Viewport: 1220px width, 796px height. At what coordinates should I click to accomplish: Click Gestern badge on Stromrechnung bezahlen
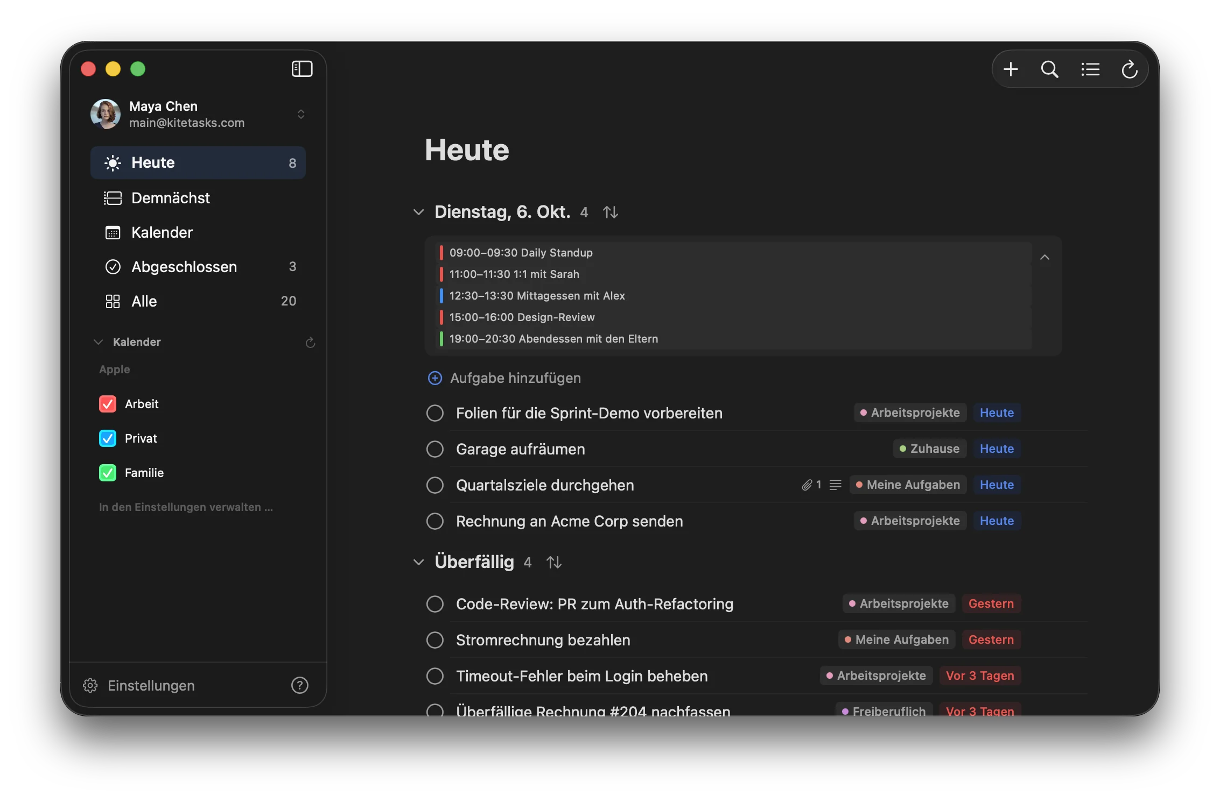click(991, 639)
